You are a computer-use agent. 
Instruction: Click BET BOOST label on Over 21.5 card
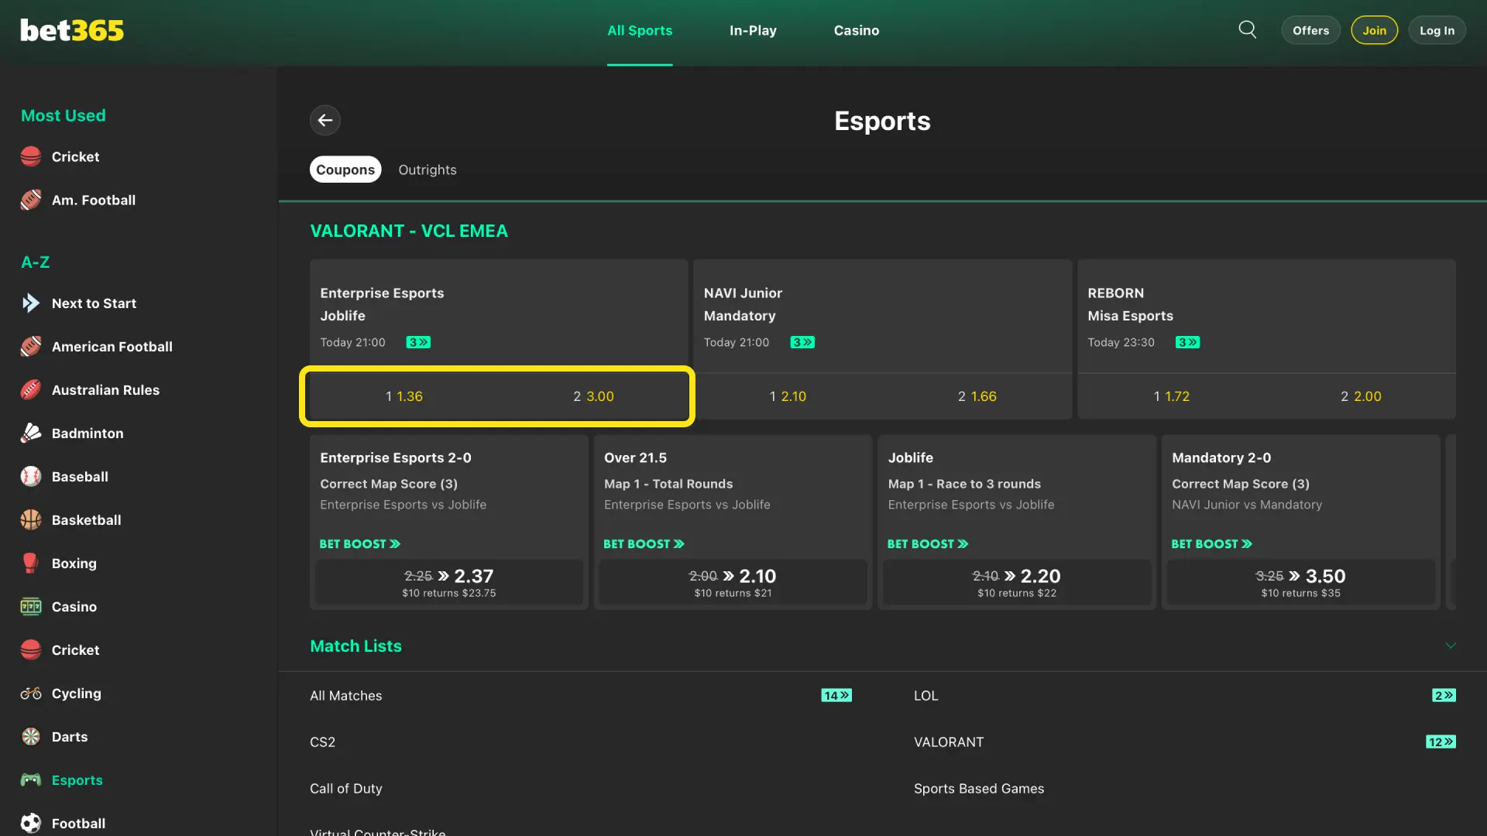coord(644,544)
